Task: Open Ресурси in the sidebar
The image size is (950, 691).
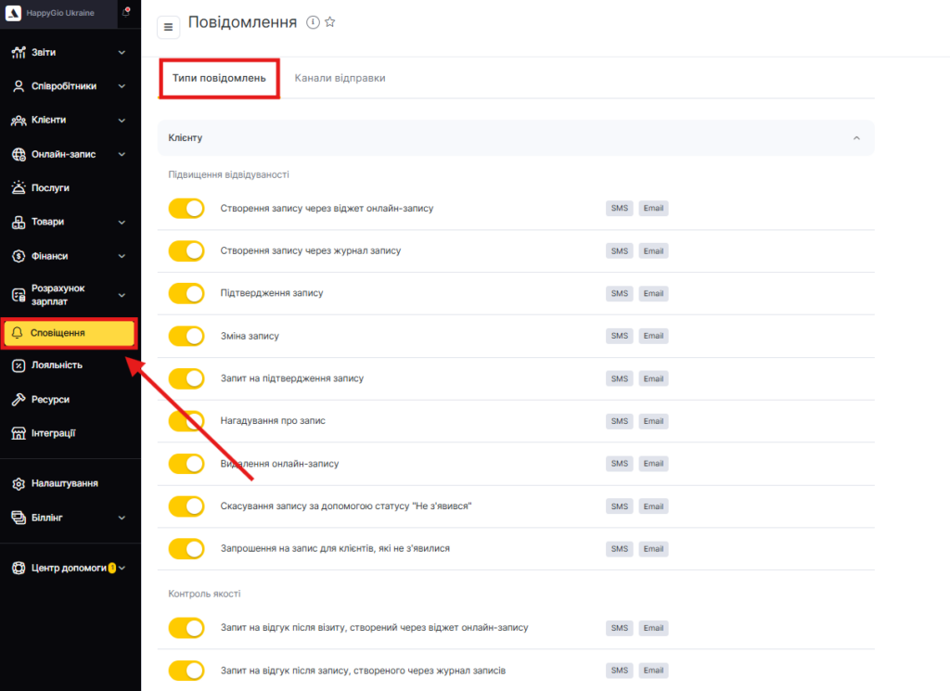Action: pos(50,399)
